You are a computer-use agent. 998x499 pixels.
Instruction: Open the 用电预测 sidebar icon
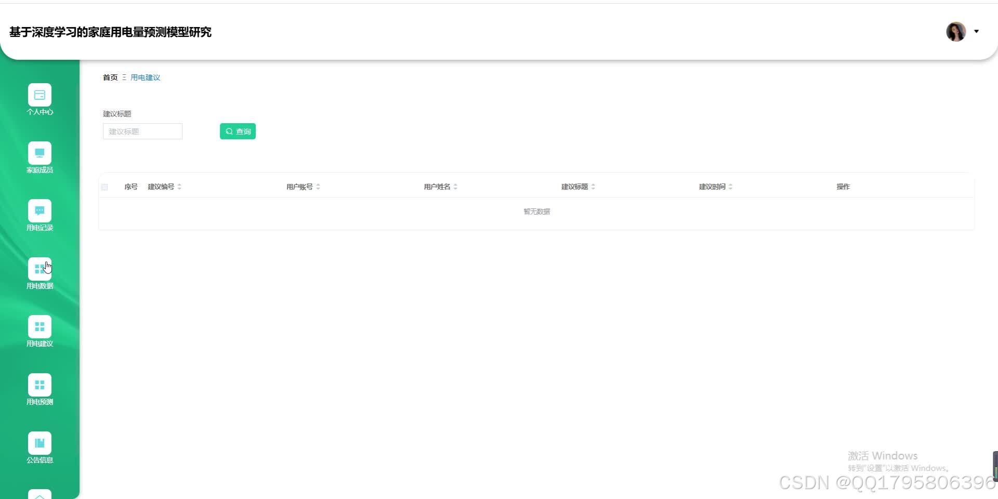point(40,385)
